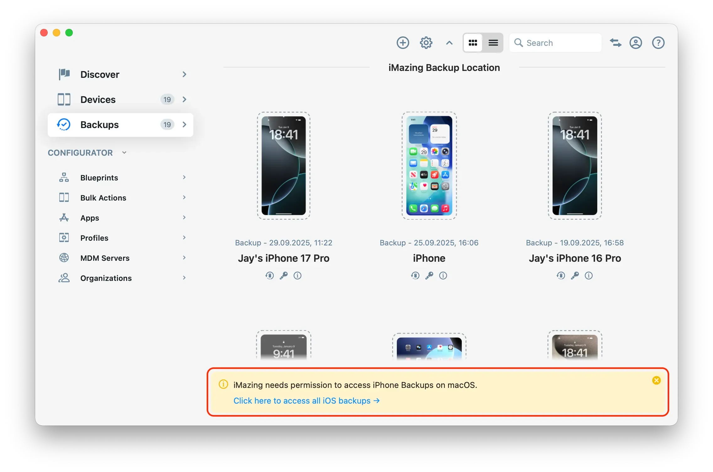Select Bulk Actions in the sidebar
The image size is (713, 472).
pyautogui.click(x=103, y=198)
